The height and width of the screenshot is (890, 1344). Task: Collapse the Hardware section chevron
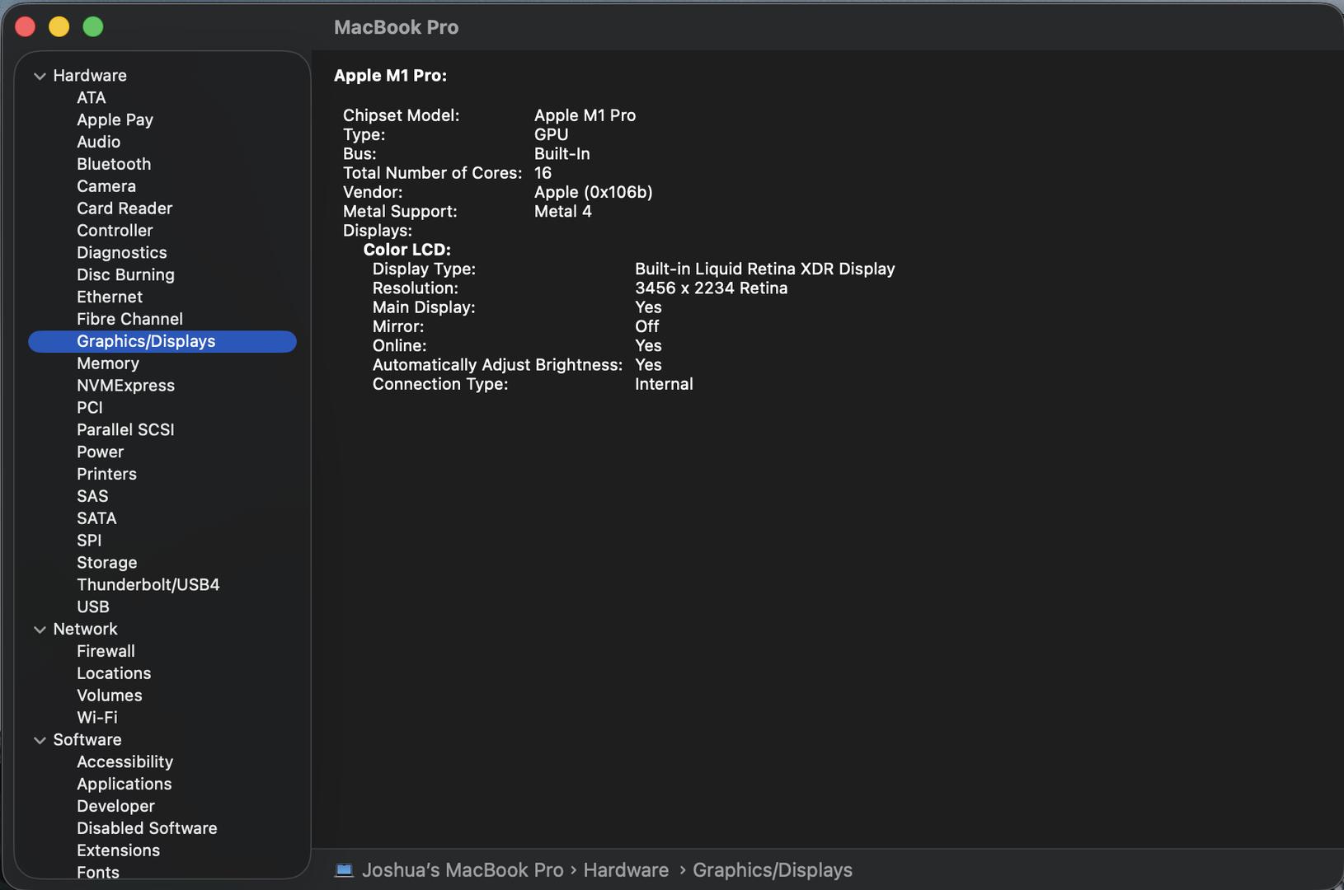coord(40,76)
